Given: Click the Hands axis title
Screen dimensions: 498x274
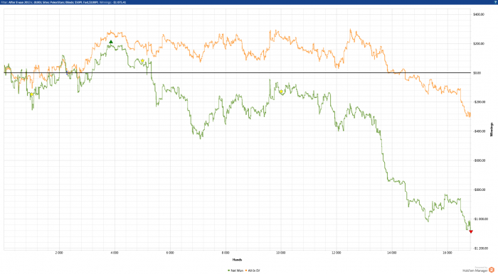Looking at the screenshot, I should click(x=237, y=260).
